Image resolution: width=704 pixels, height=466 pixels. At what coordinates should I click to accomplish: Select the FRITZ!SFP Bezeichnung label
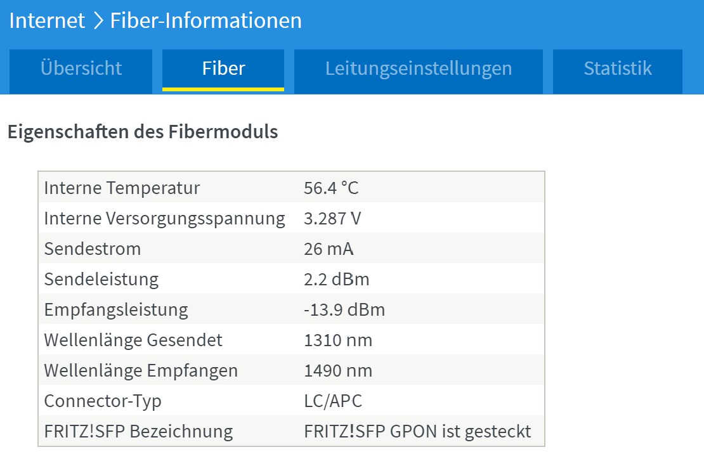tap(138, 431)
